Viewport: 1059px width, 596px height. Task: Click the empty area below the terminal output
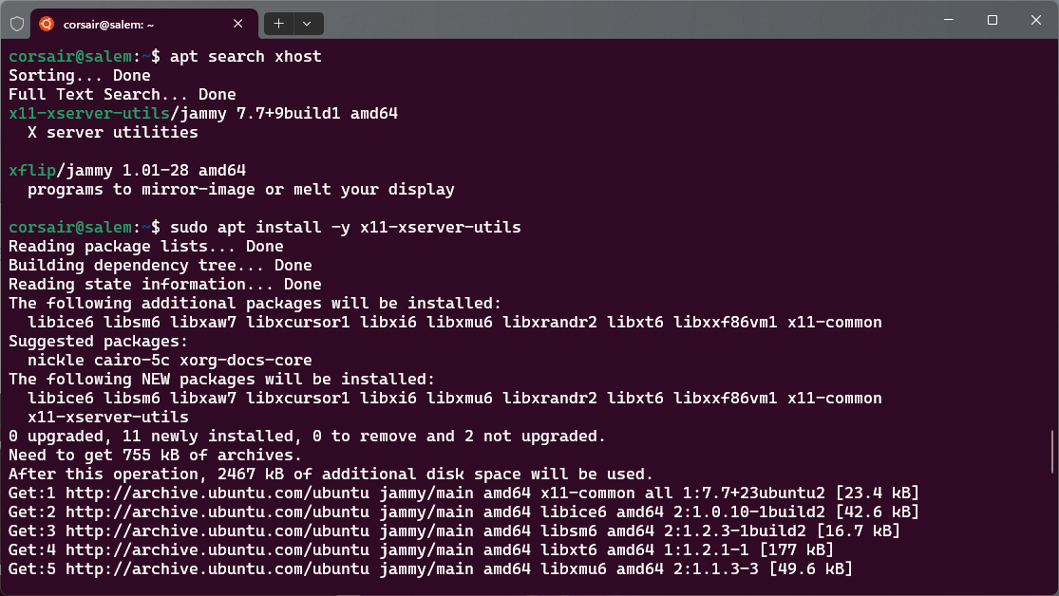coord(522,587)
